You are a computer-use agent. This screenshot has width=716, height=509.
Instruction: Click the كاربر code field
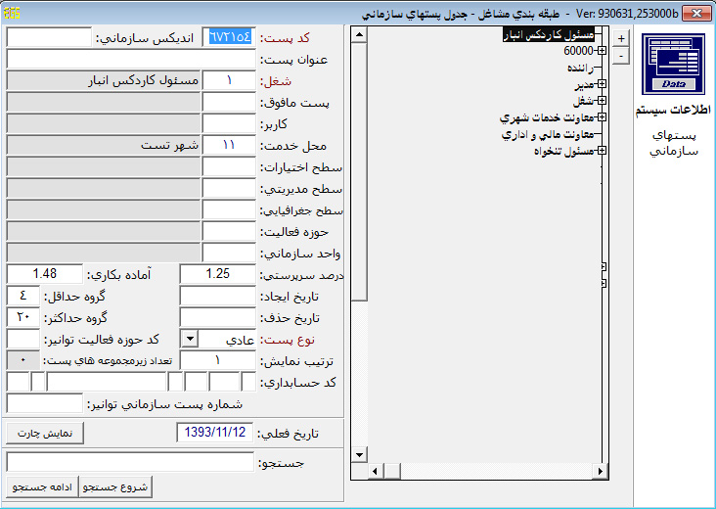click(229, 123)
